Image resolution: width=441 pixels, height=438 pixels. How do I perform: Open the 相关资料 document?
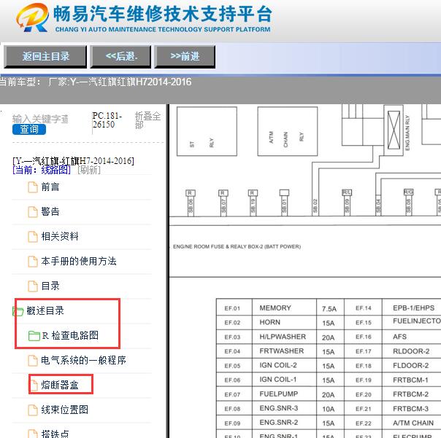pyautogui.click(x=60, y=236)
